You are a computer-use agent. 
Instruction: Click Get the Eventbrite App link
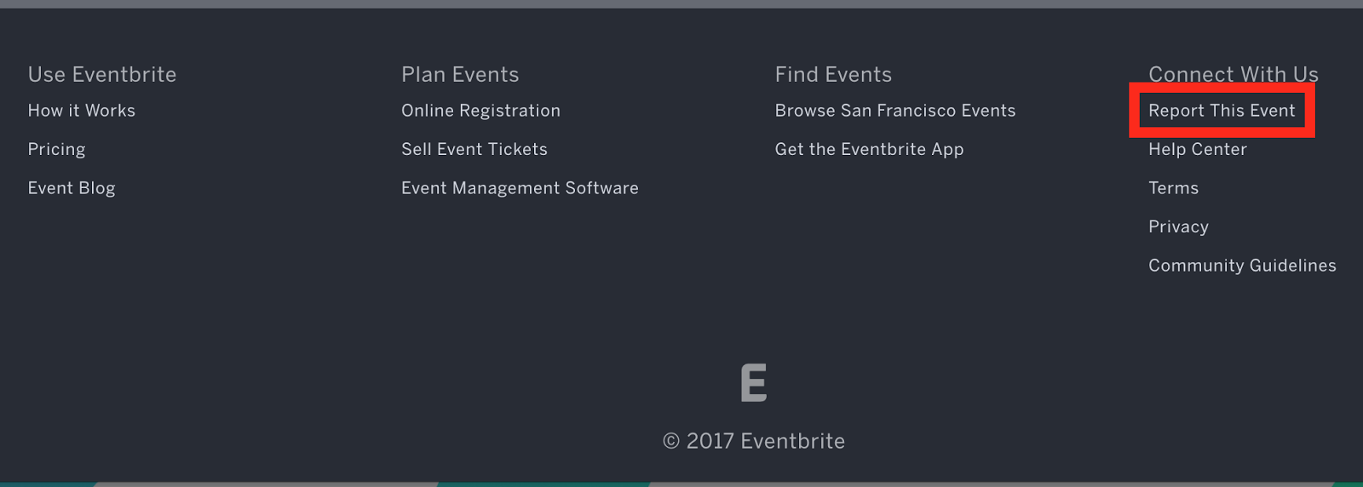869,149
